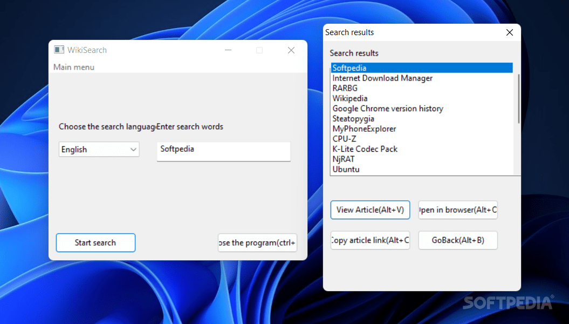Select Ubuntu in the results list
The height and width of the screenshot is (324, 569).
[x=422, y=169]
